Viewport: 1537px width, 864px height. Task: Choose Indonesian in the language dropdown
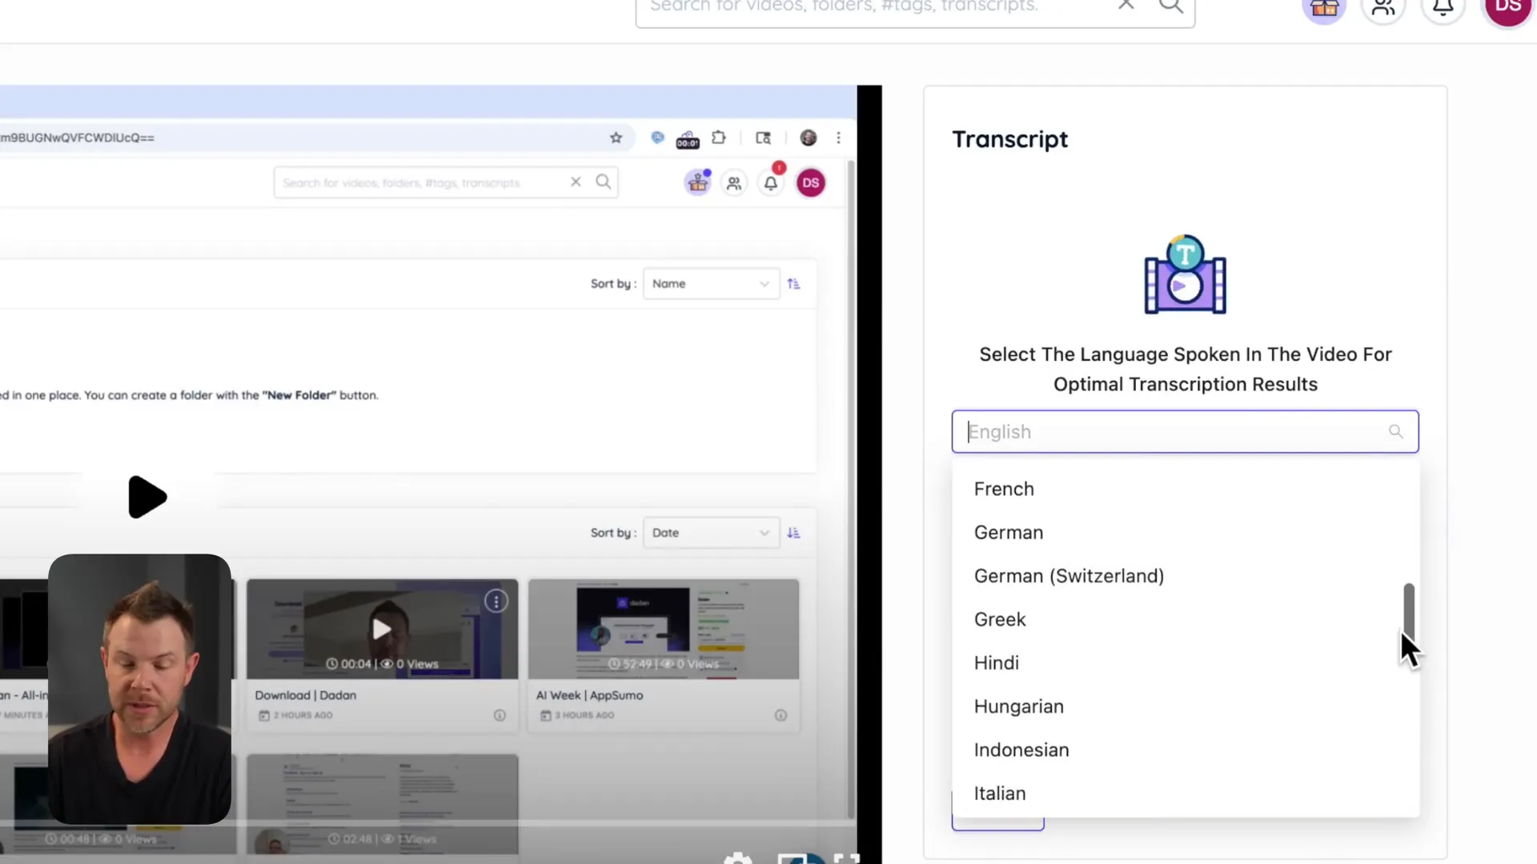click(1185, 750)
